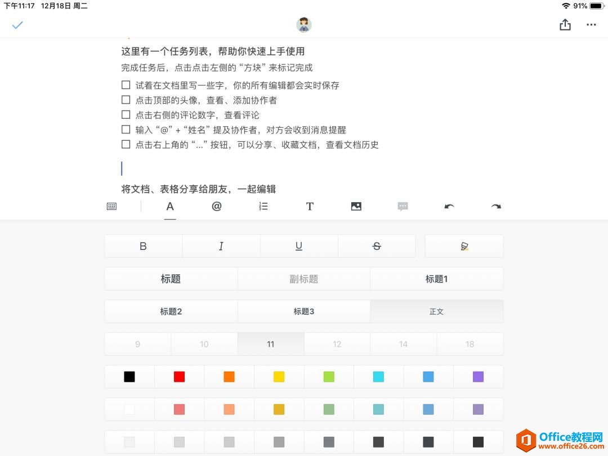Pick the bright yellow color swatch
608x456 pixels.
(279, 377)
